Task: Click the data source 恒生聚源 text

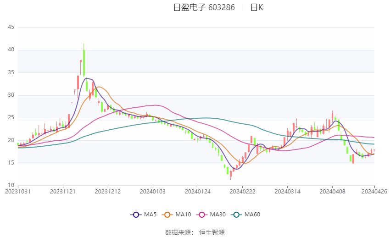Action: coord(212,232)
